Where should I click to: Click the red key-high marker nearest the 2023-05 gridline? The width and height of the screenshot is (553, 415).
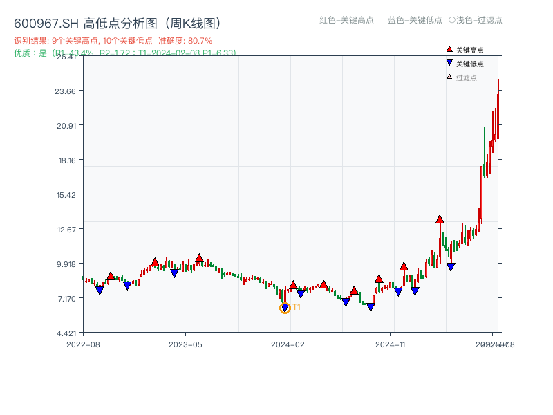(199, 258)
